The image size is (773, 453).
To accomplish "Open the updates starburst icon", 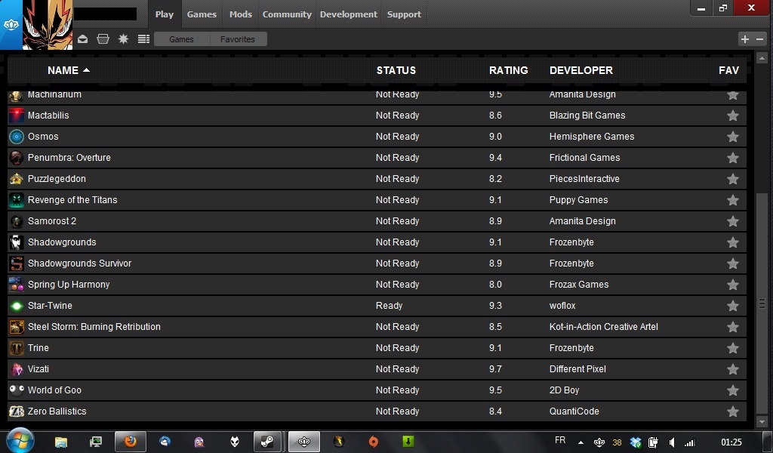I will tap(123, 39).
